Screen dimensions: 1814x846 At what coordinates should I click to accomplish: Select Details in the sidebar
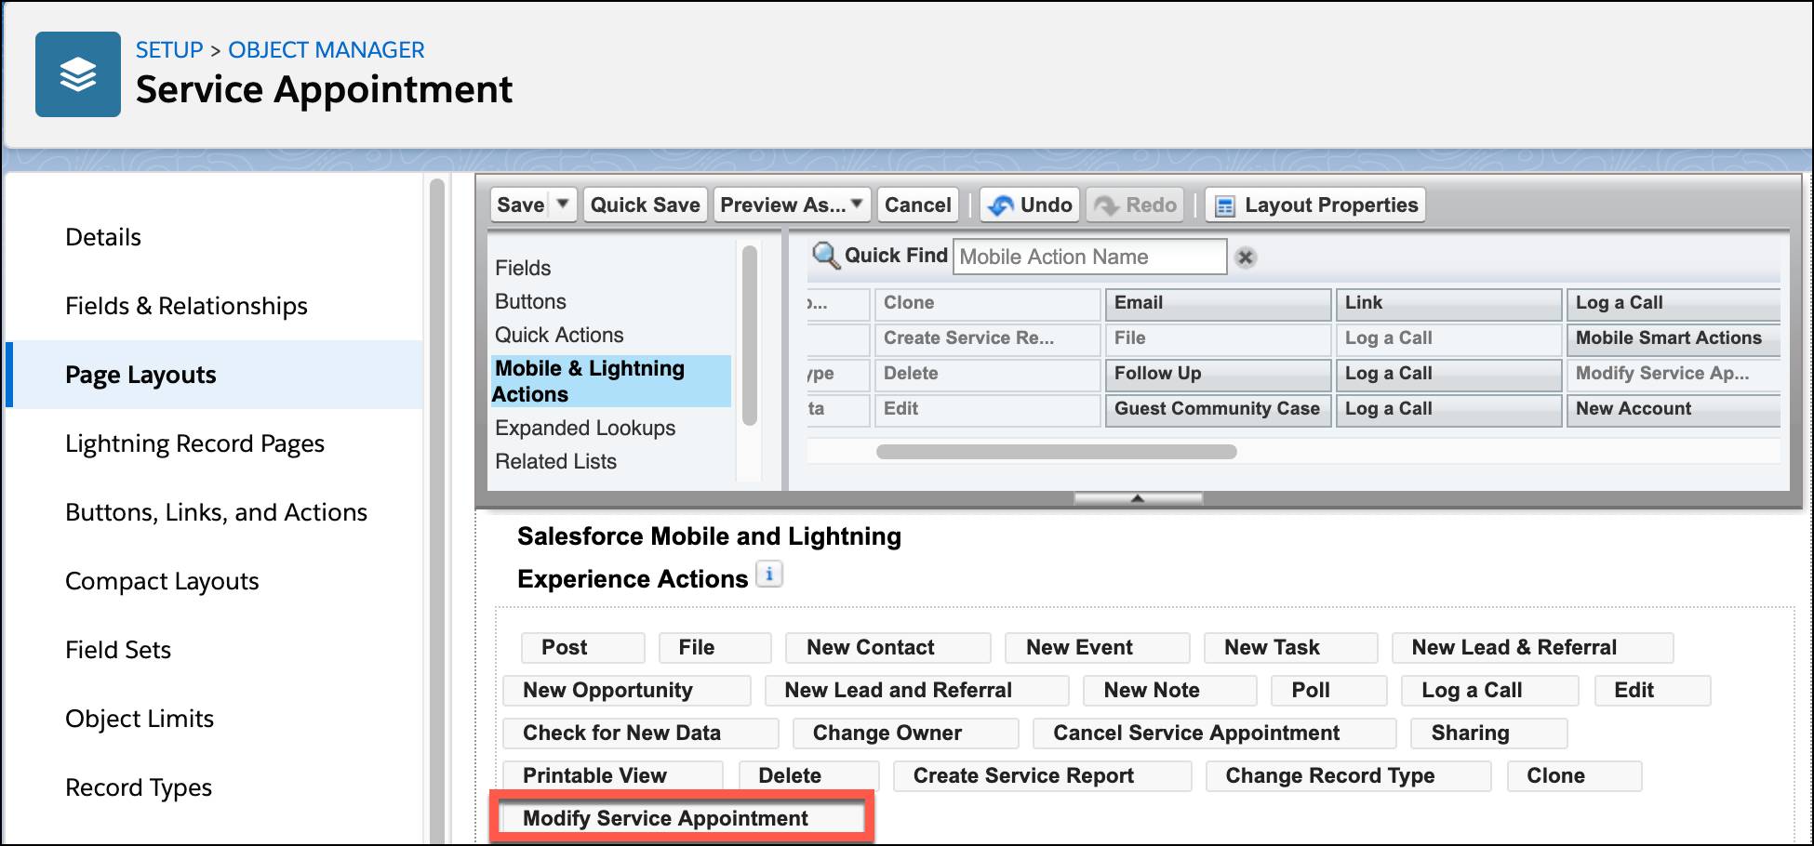click(x=103, y=237)
